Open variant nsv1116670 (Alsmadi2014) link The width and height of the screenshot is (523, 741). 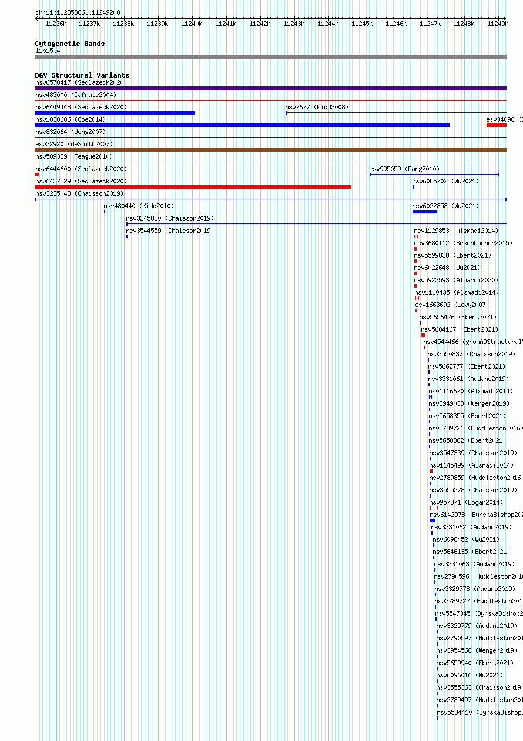pyautogui.click(x=471, y=391)
